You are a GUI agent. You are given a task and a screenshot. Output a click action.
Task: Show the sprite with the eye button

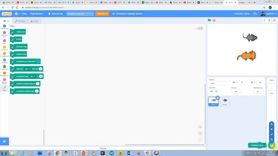[x=212, y=91]
